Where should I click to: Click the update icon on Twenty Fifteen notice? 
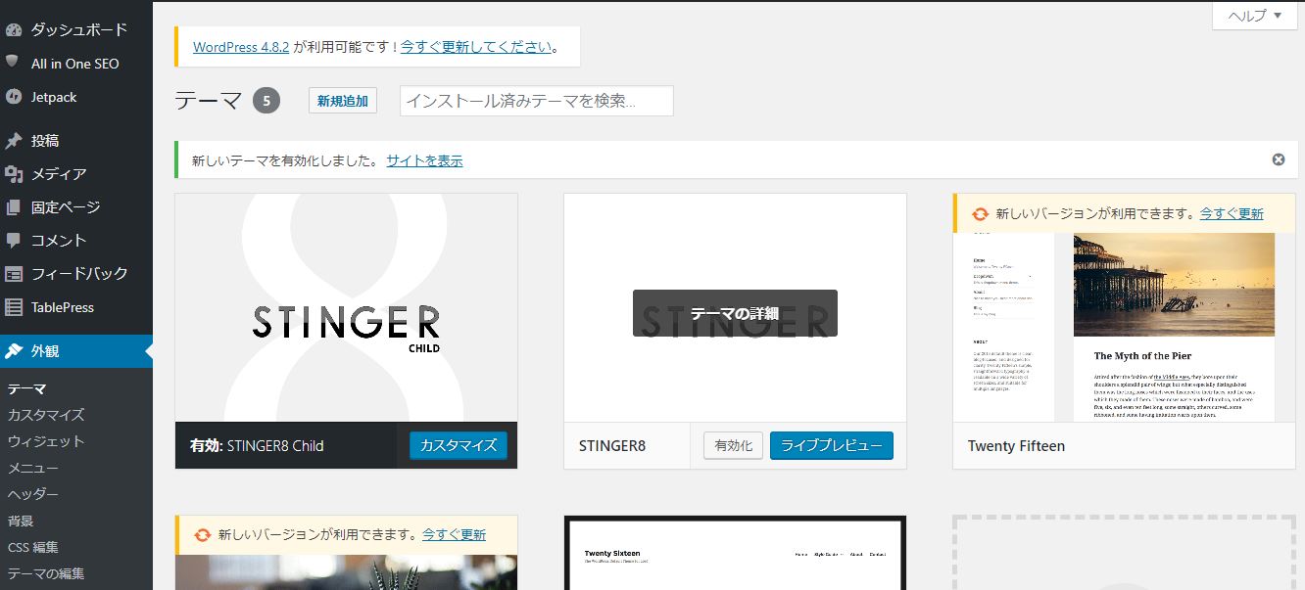tap(980, 213)
